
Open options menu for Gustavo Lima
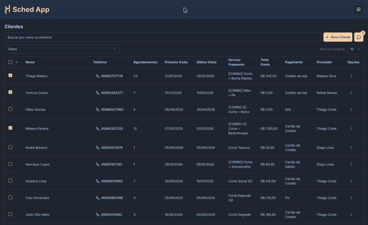point(351,181)
